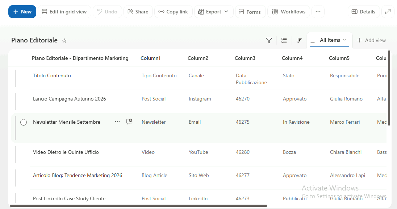Open Edit in grid view

click(x=64, y=12)
